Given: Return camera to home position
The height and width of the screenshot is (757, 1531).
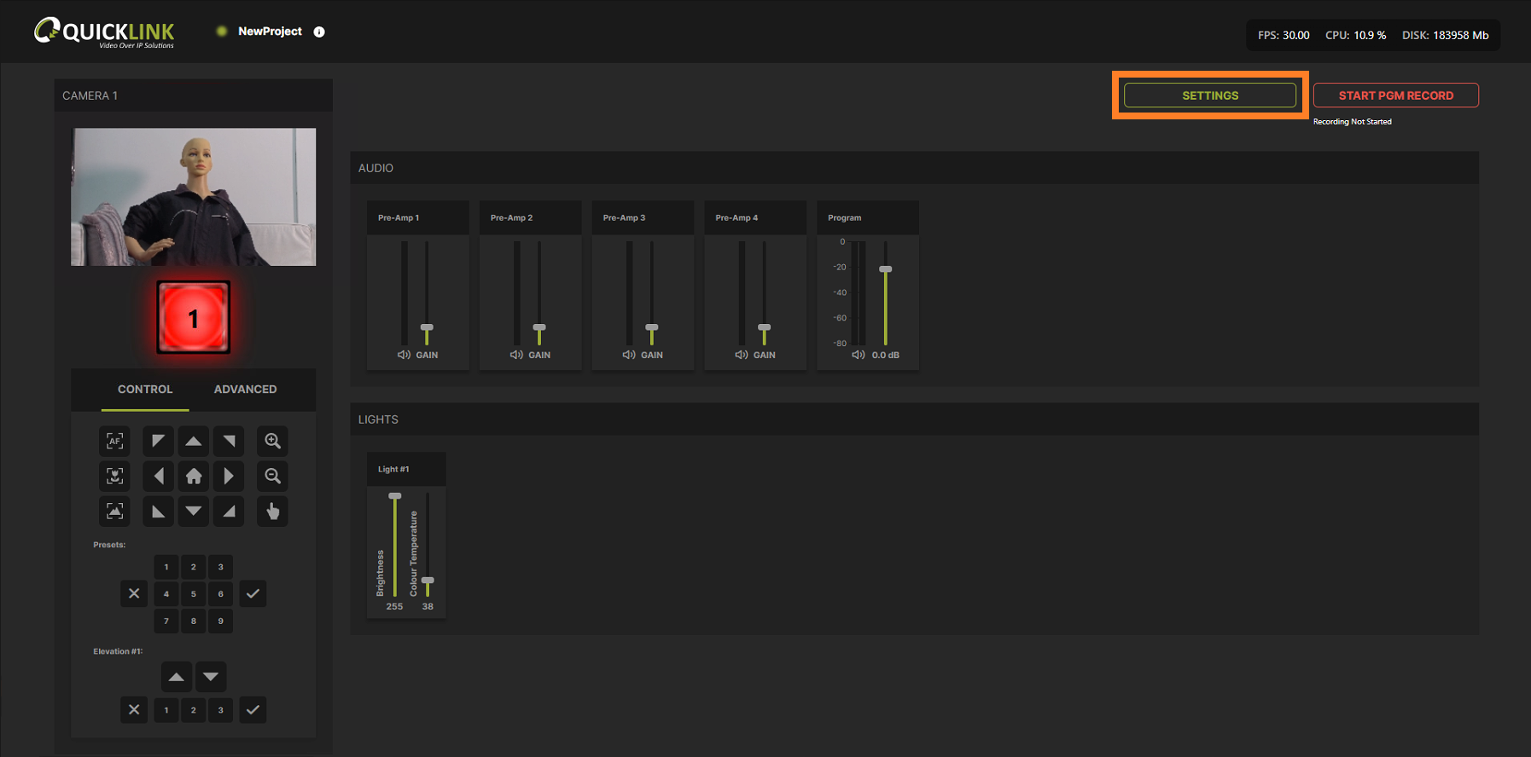Looking at the screenshot, I should tap(194, 476).
